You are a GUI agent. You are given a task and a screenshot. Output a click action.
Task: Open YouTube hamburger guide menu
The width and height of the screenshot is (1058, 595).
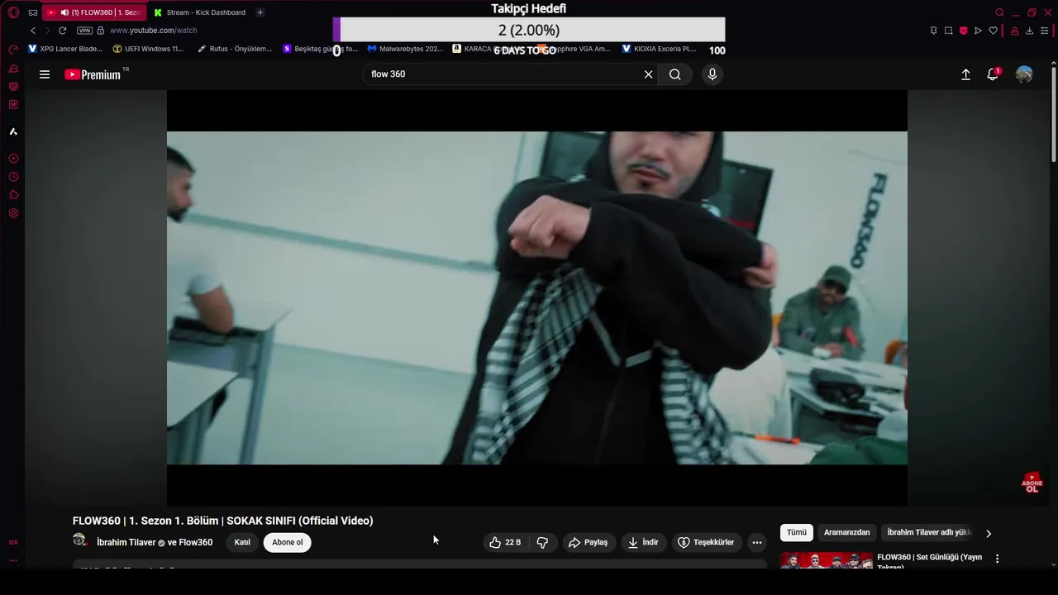click(45, 74)
